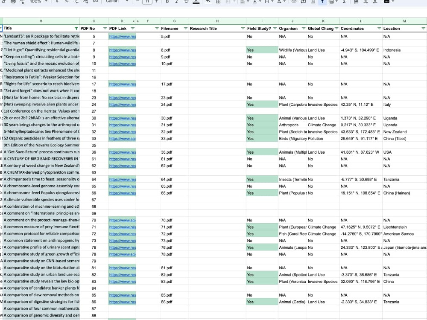Select column M header

[404, 21]
